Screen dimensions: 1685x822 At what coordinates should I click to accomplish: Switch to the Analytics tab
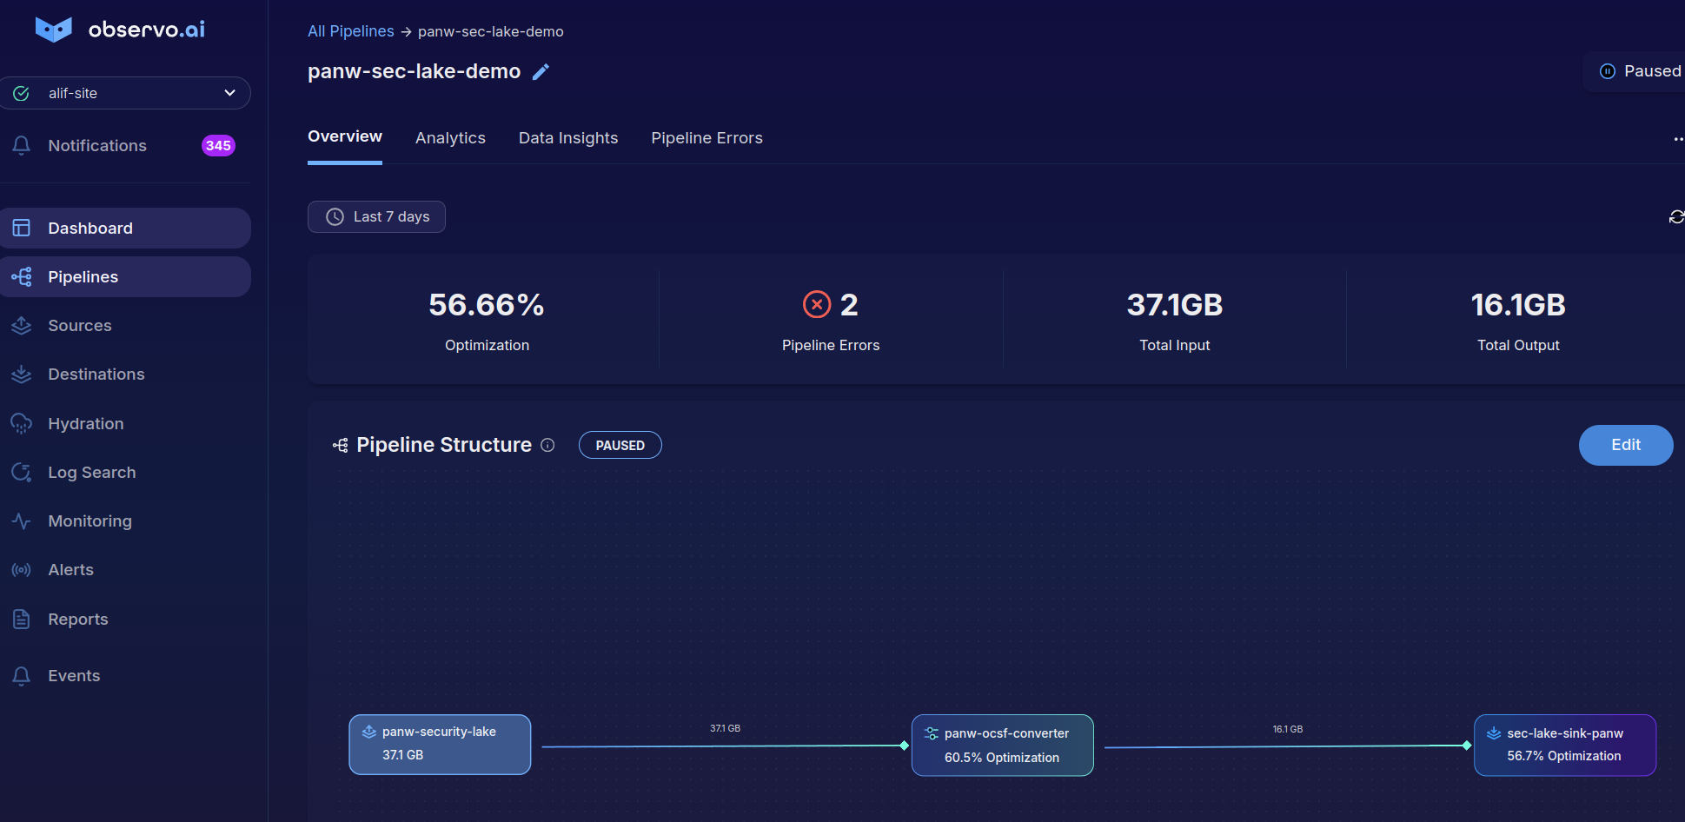point(450,138)
